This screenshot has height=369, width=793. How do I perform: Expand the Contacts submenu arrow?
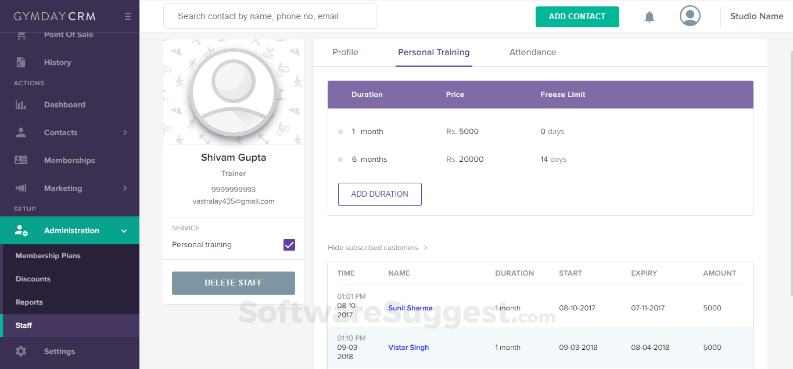click(125, 133)
